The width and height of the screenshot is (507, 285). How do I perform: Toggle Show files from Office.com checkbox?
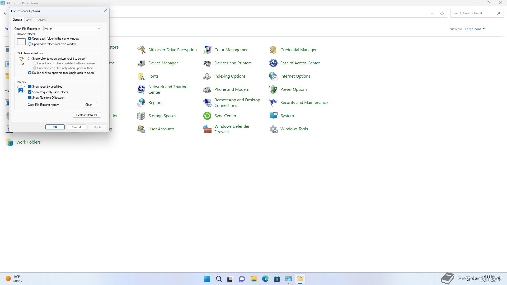[30, 98]
